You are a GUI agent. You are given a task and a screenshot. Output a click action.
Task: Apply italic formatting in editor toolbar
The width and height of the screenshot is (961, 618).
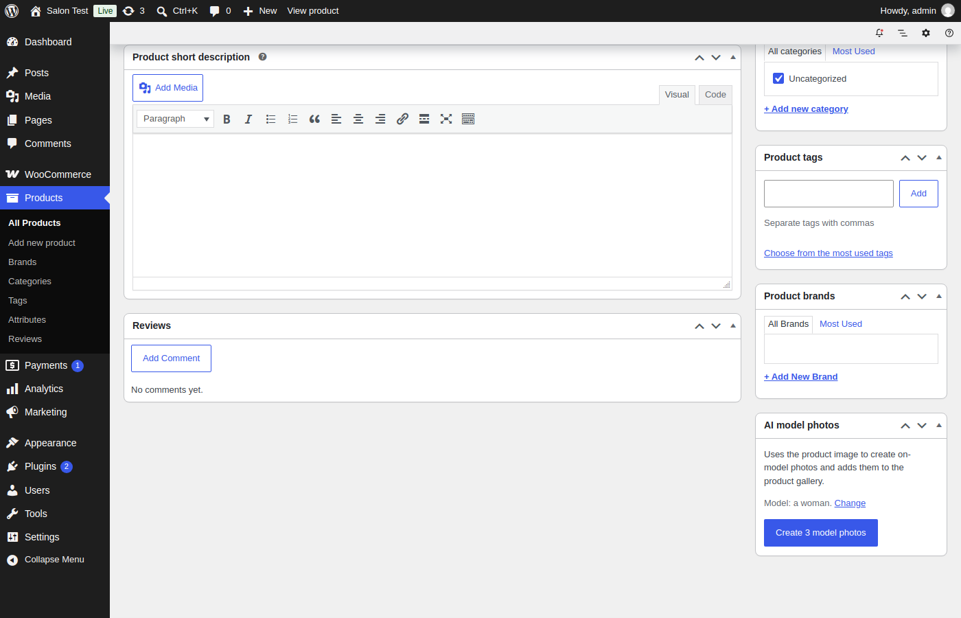pos(248,119)
